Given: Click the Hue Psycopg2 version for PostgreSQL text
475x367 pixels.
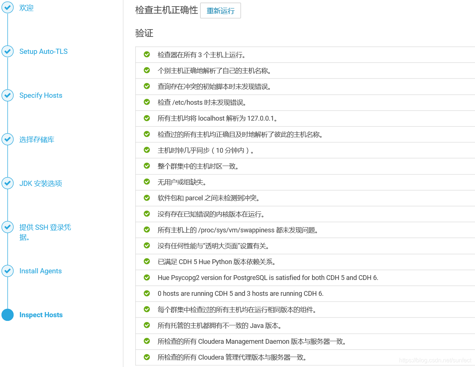Looking at the screenshot, I should 268,278.
